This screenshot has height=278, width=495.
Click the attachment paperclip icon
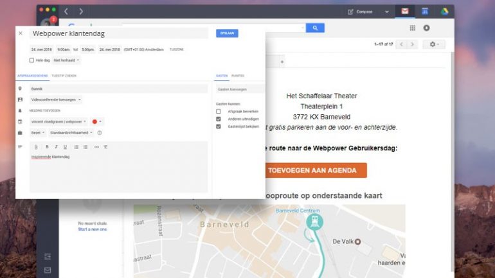point(36,147)
